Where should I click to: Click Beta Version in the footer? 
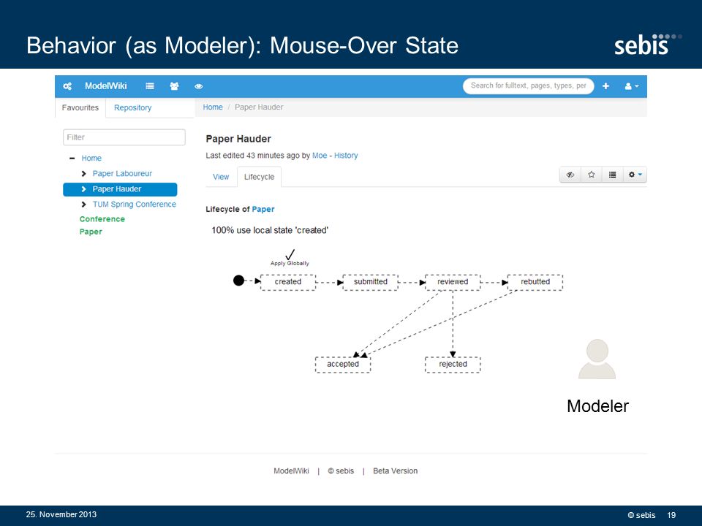(x=396, y=471)
